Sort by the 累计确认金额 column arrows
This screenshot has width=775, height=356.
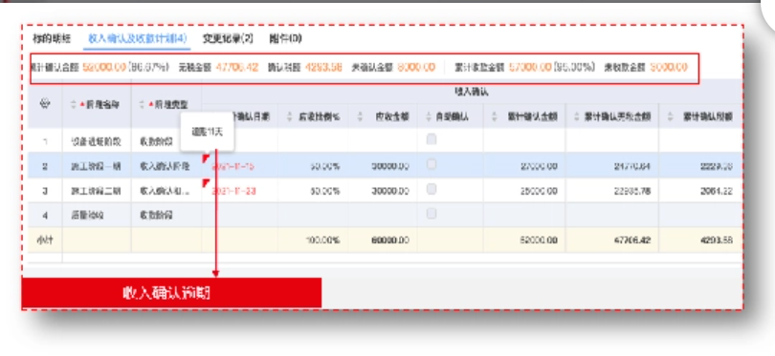495,116
